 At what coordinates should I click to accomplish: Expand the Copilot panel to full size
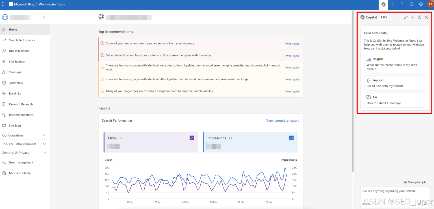point(406,17)
